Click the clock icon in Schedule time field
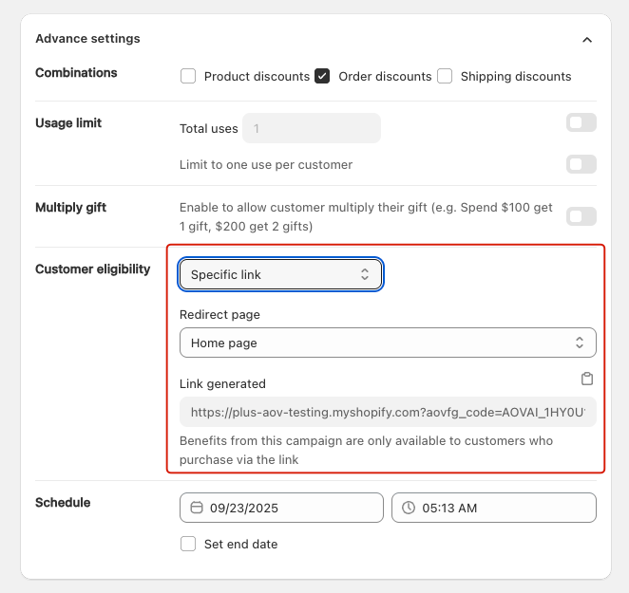The height and width of the screenshot is (593, 629). coord(409,508)
